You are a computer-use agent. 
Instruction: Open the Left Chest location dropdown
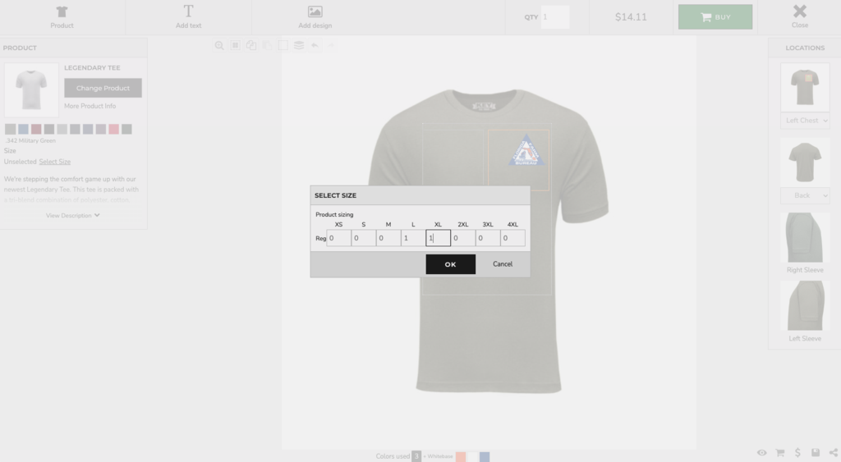coord(805,121)
